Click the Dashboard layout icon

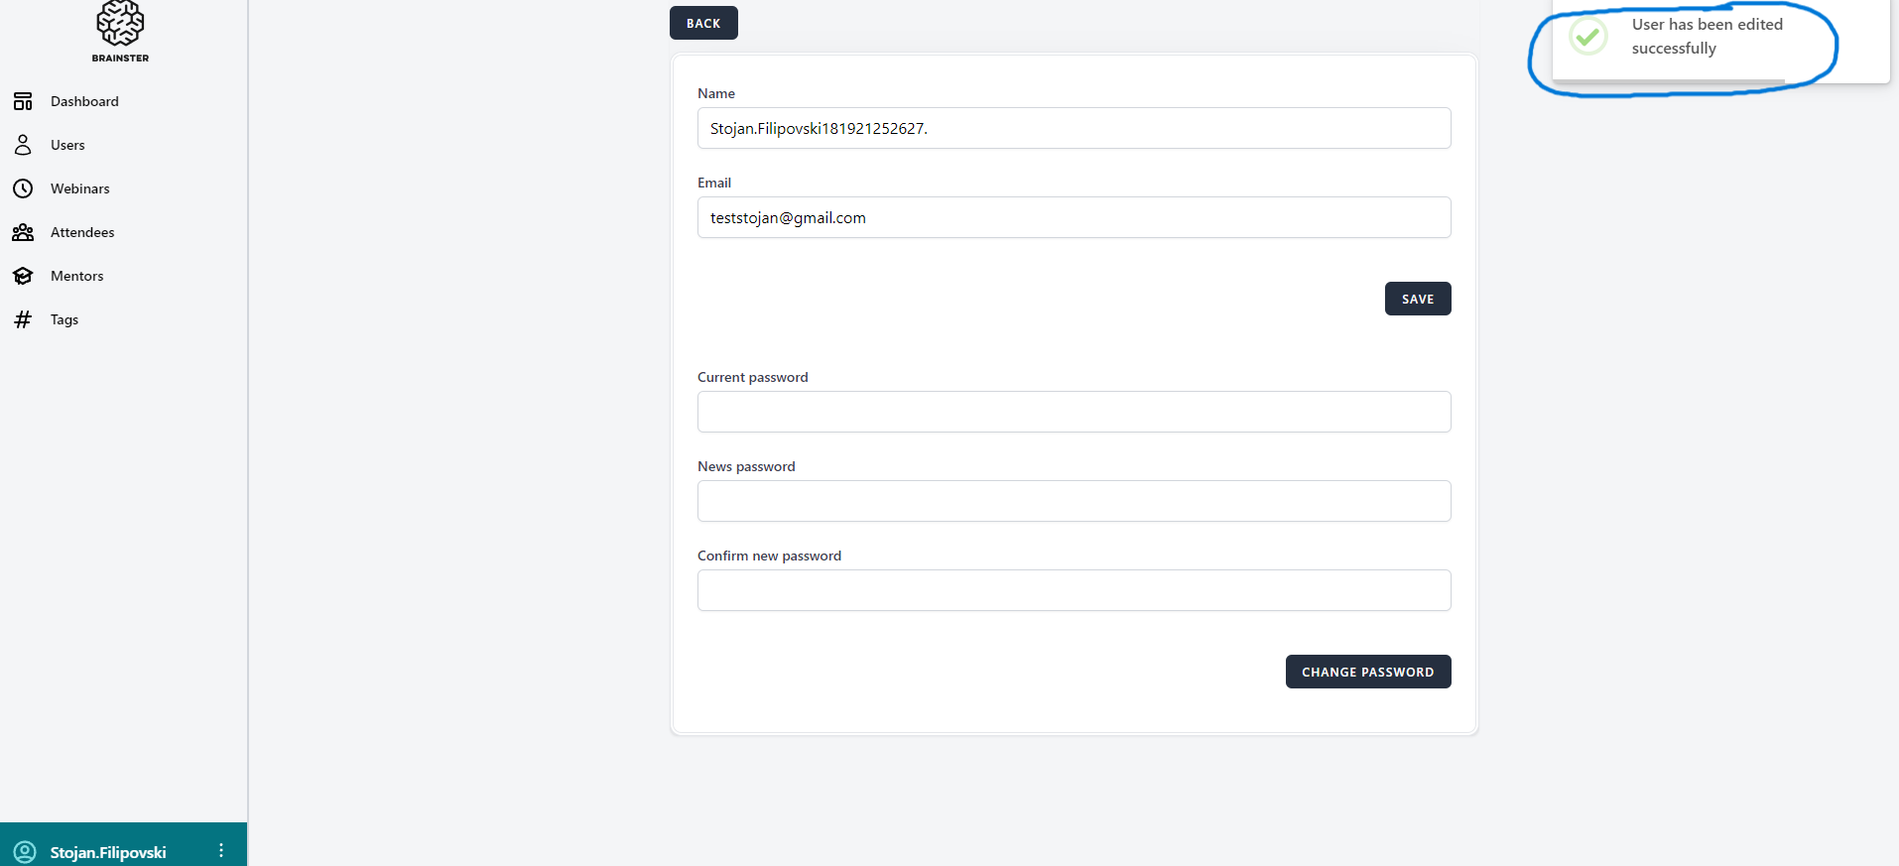(x=23, y=101)
